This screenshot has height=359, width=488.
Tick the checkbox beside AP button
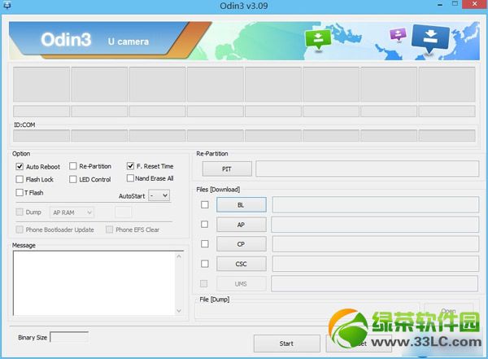tap(205, 224)
